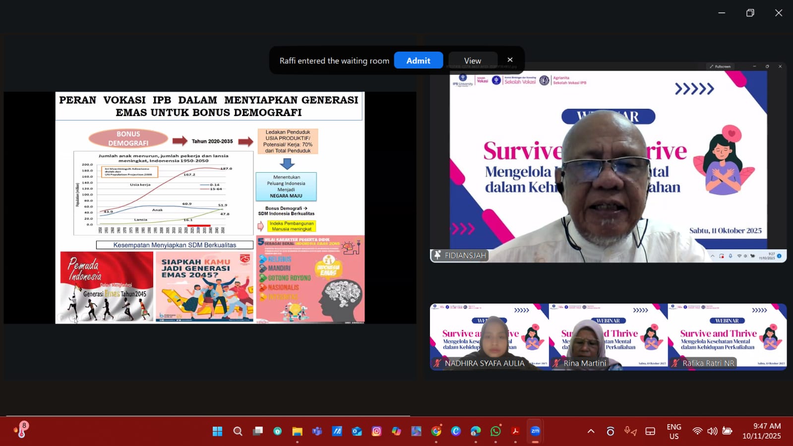793x446 pixels.
Task: Select the shared slide presentation area
Action: point(210,207)
